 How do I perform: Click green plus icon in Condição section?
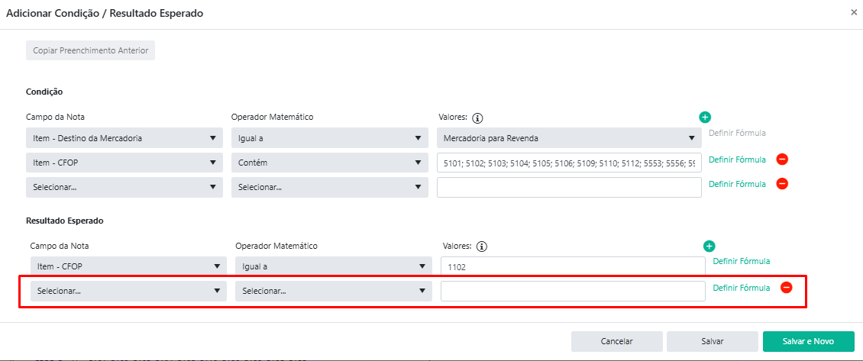(x=705, y=117)
